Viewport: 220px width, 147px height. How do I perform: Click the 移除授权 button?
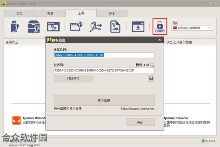point(74,78)
